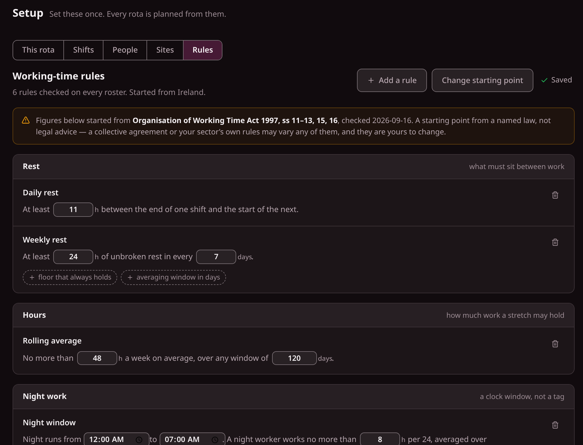Delete the Weekly rest rule
Image resolution: width=583 pixels, height=445 pixels.
click(555, 242)
